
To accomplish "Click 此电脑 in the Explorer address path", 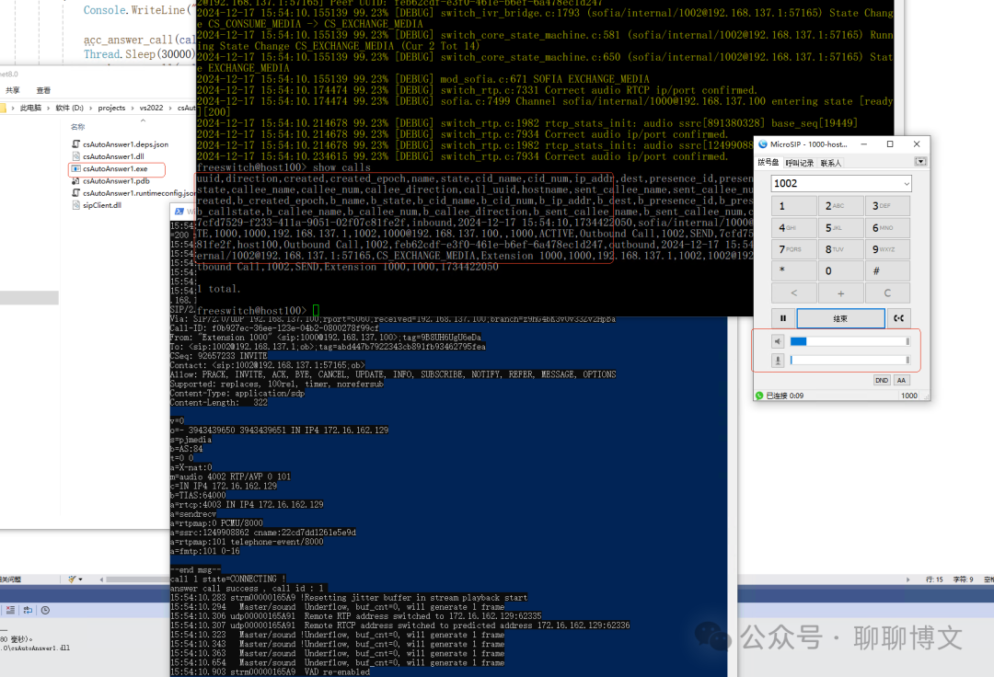I will (x=30, y=109).
